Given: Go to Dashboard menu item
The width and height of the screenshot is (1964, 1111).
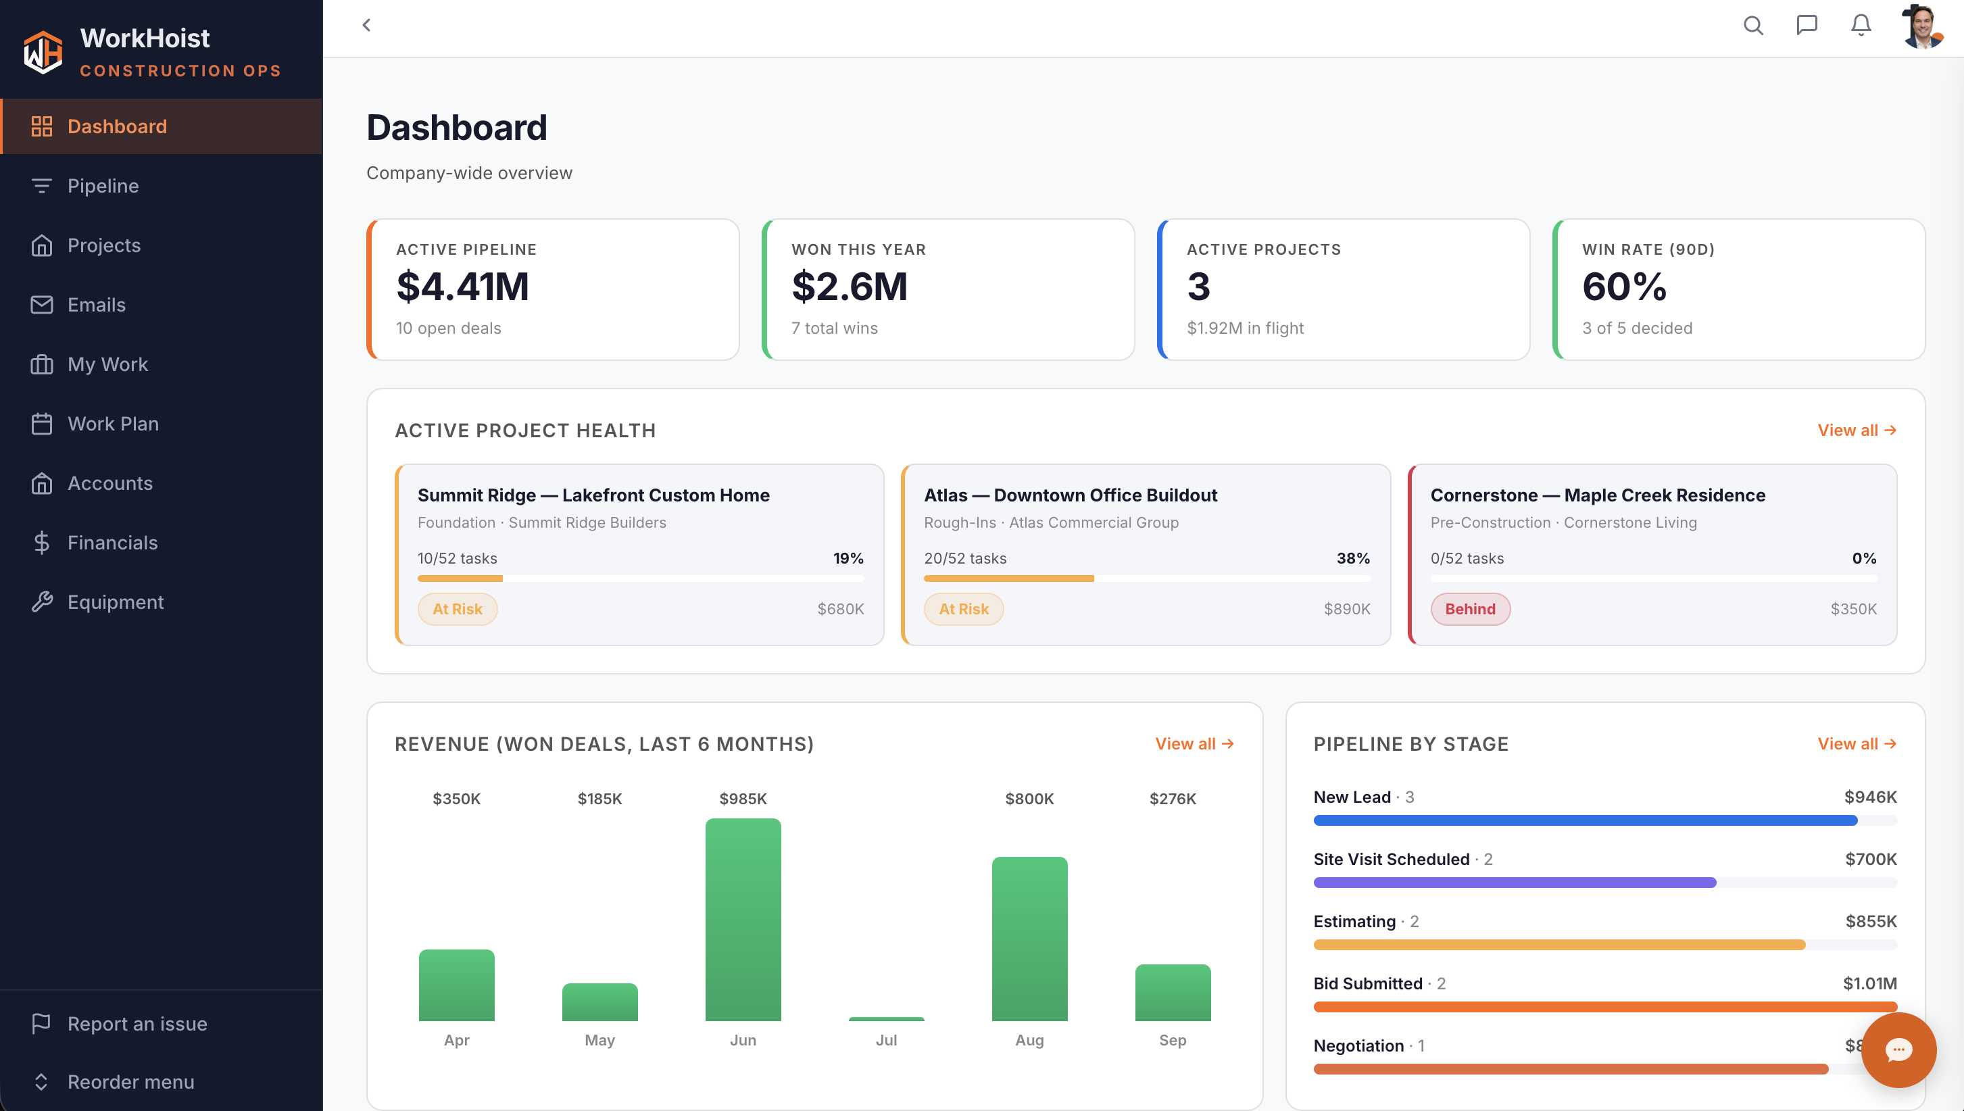Looking at the screenshot, I should coord(162,126).
